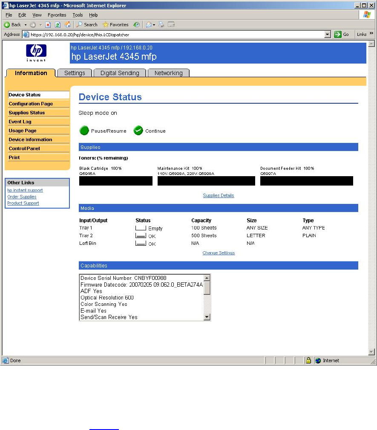This screenshot has width=377, height=430.
Task: Expand the Links toolbar chevron
Action: click(371, 33)
